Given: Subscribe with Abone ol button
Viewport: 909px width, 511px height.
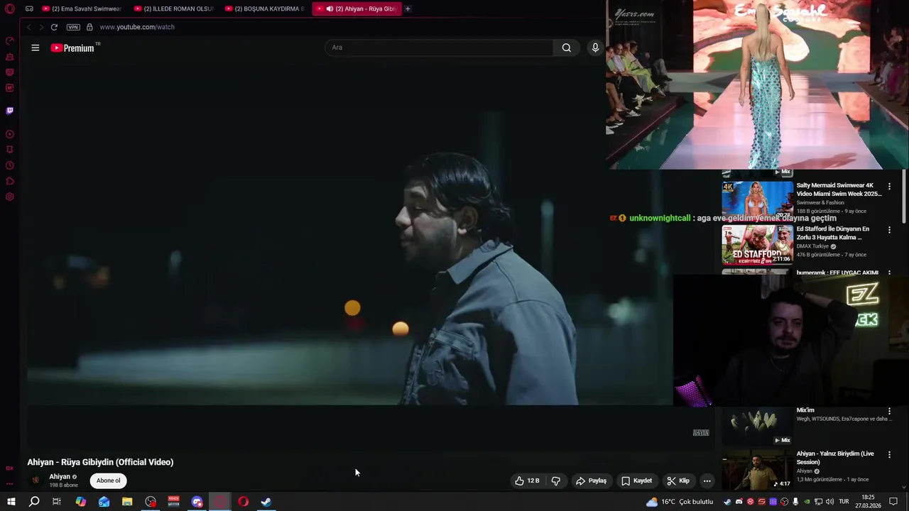Looking at the screenshot, I should coord(109,480).
